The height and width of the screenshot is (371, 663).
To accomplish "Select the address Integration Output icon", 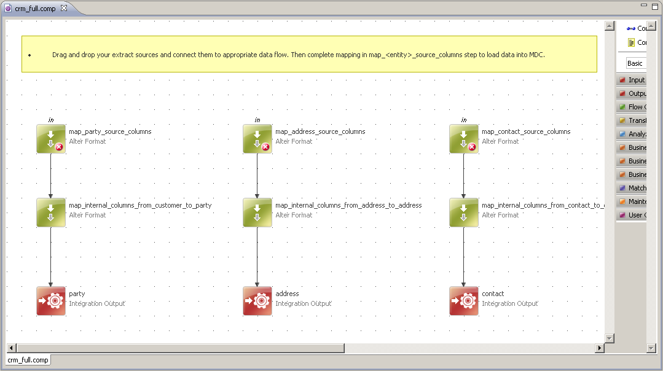I will (257, 301).
